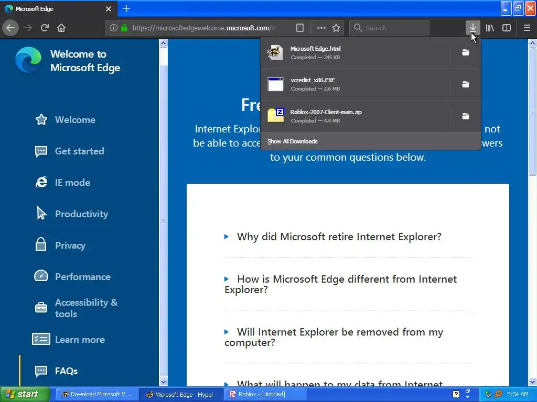Click sidebar scrollbar up arrow
Image resolution: width=537 pixels, height=402 pixels.
(x=164, y=43)
